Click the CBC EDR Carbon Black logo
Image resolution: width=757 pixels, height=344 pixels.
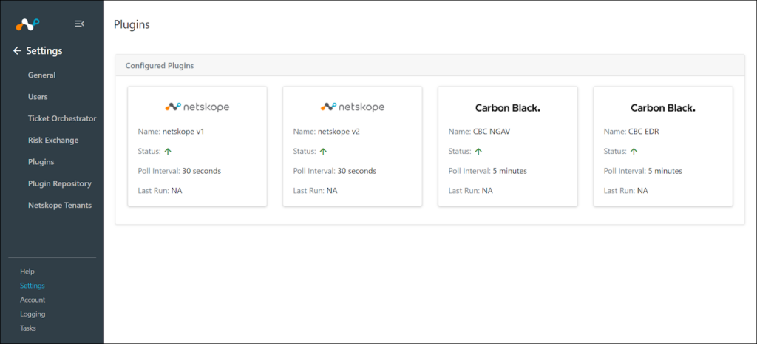[x=663, y=108]
